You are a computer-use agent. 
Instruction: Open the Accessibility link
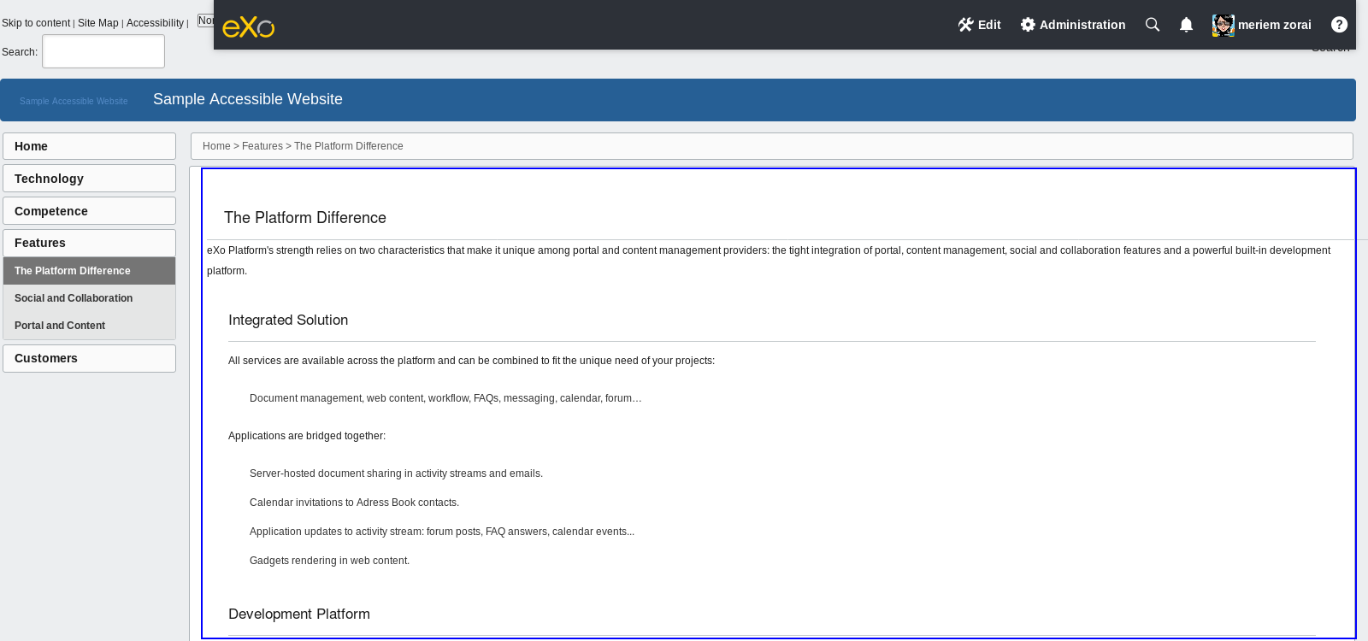[x=155, y=23]
